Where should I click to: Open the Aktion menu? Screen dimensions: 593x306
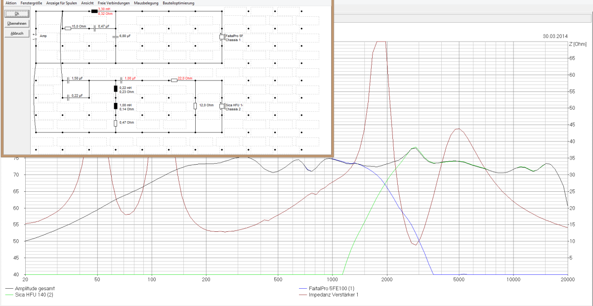10,3
